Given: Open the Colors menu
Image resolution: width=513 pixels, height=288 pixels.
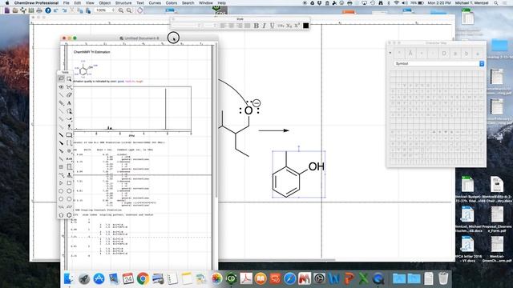Looking at the screenshot, I should tap(171, 2).
